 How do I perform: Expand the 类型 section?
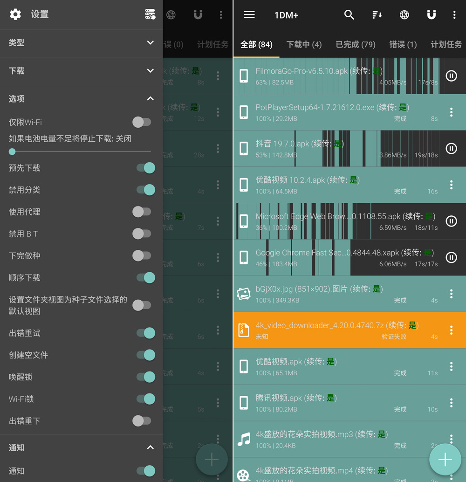pos(81,42)
